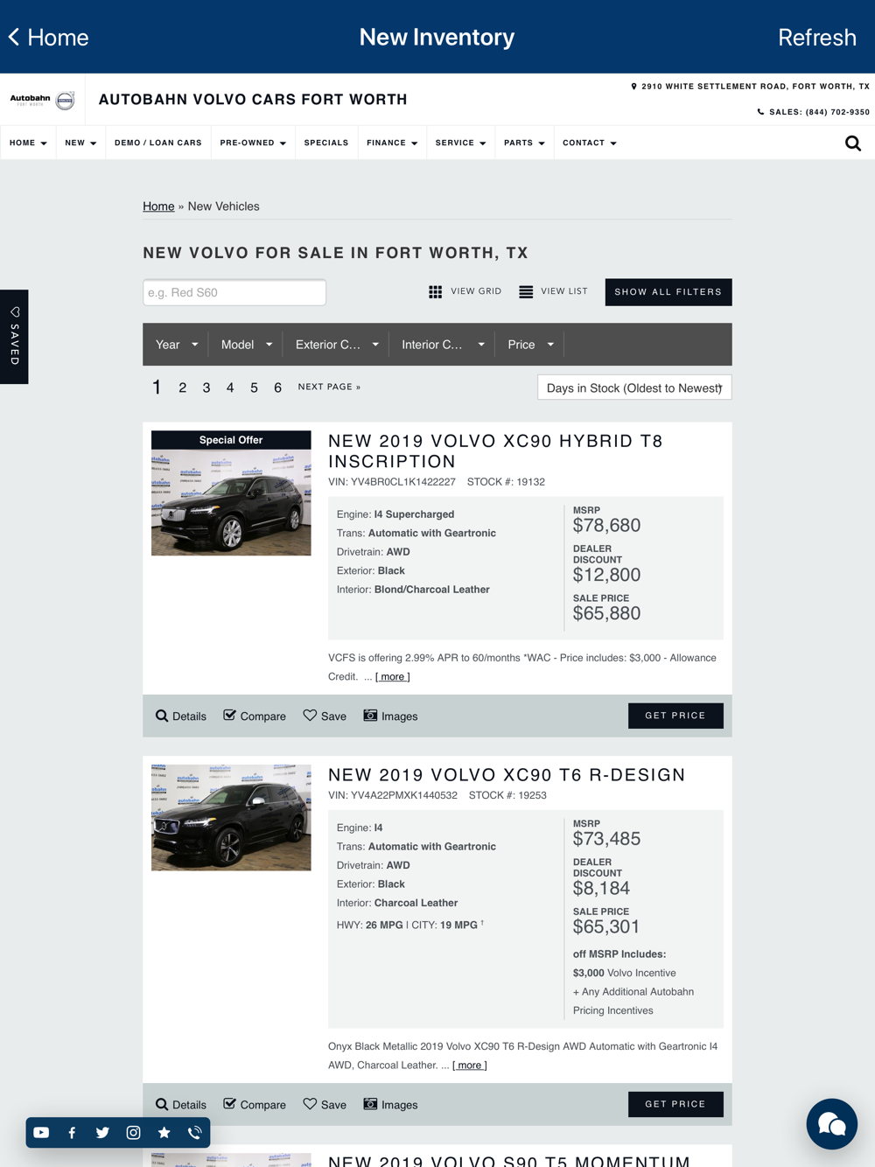Go to Next Page of results

[329, 387]
